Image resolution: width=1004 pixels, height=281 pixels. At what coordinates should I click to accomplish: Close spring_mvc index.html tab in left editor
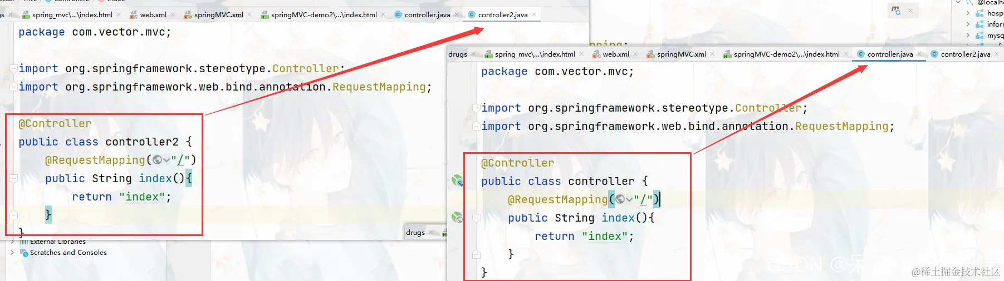pyautogui.click(x=119, y=14)
